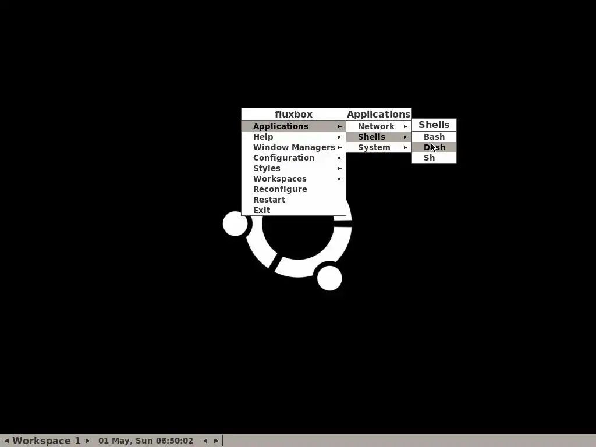596x447 pixels.
Task: Switch to previous workspace with left arrow
Action: (x=6, y=441)
